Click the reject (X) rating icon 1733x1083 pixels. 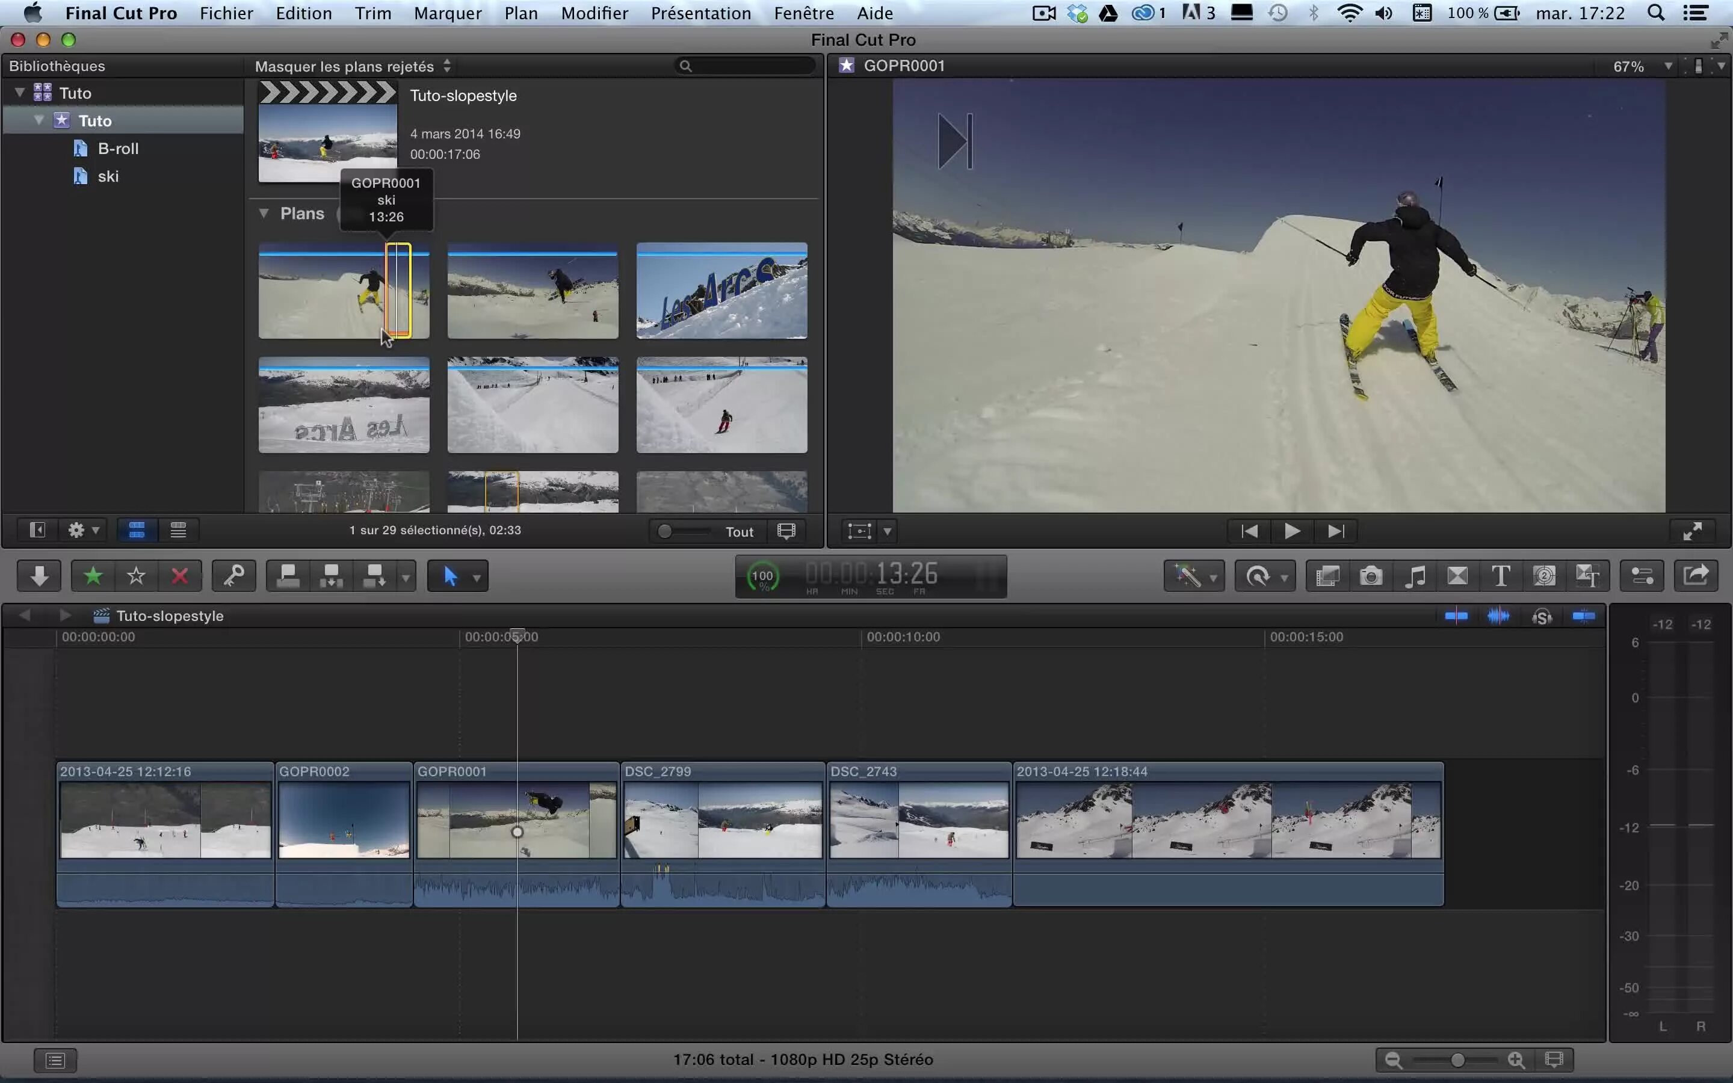click(x=180, y=575)
